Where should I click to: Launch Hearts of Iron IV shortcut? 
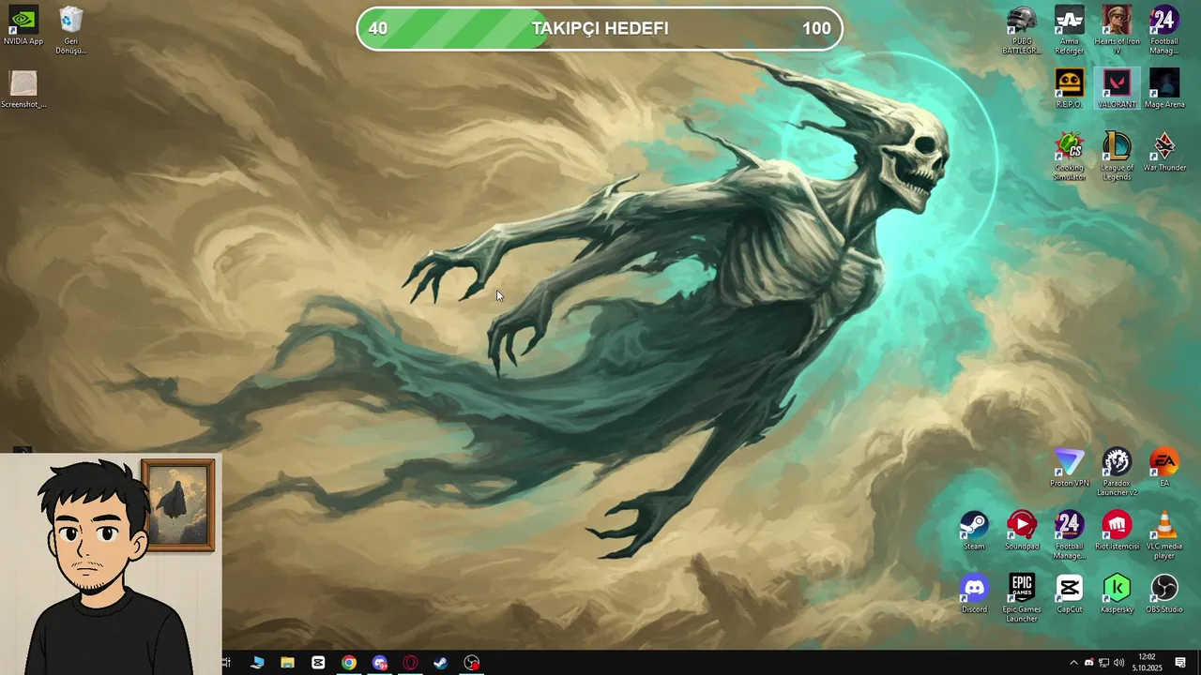pos(1117,30)
